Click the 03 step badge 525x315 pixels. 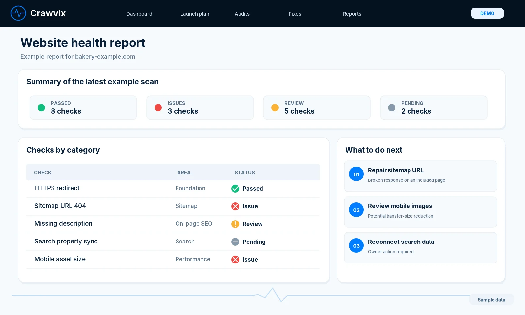point(356,246)
